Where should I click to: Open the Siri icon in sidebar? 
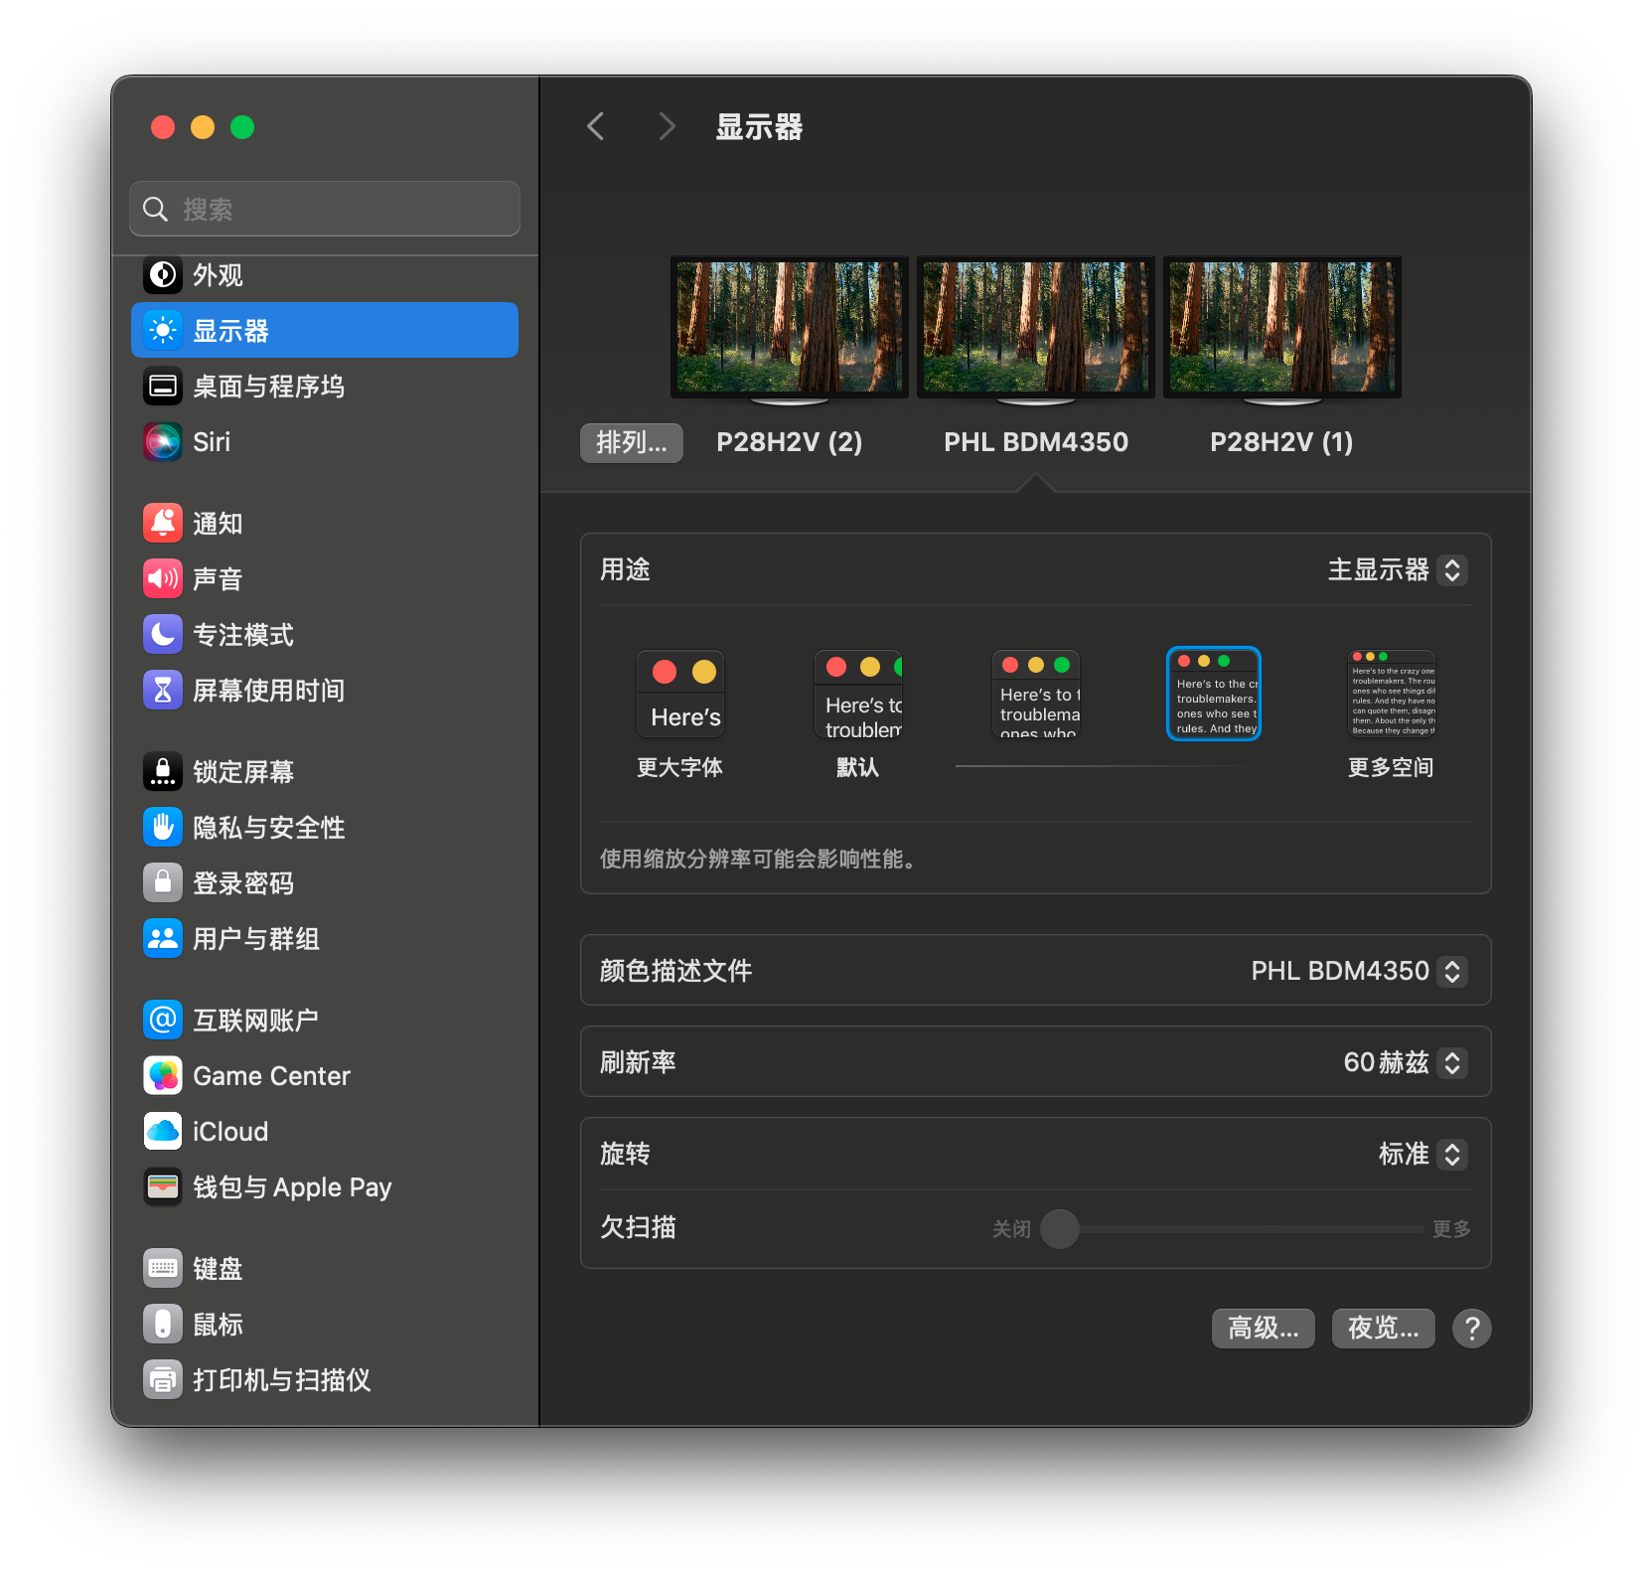pyautogui.click(x=163, y=441)
